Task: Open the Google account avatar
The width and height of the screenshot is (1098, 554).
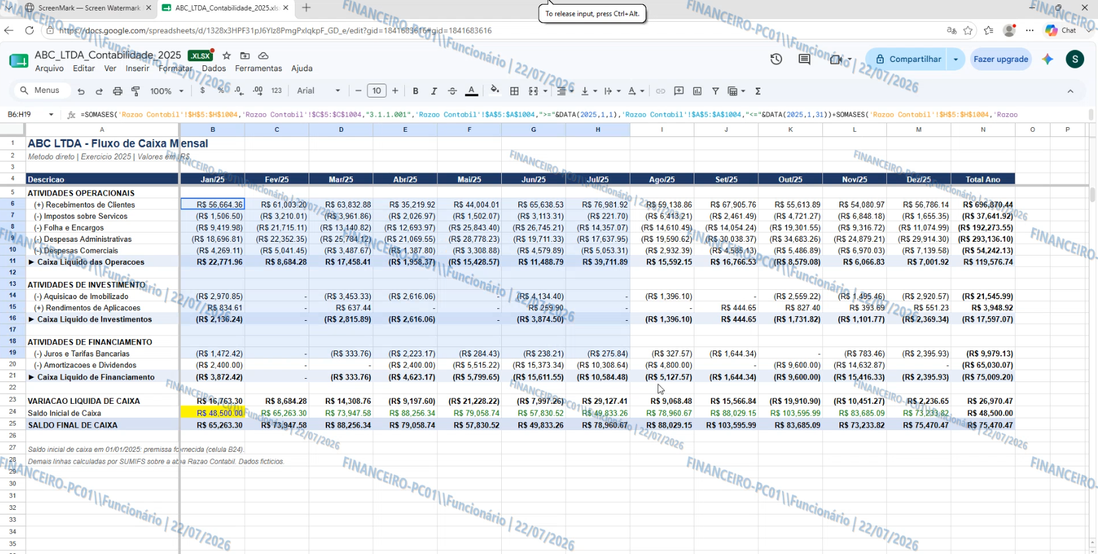Action: (1075, 59)
